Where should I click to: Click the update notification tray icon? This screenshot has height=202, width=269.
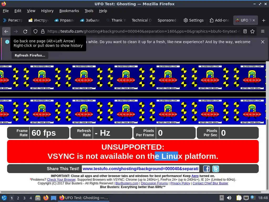[252, 198]
